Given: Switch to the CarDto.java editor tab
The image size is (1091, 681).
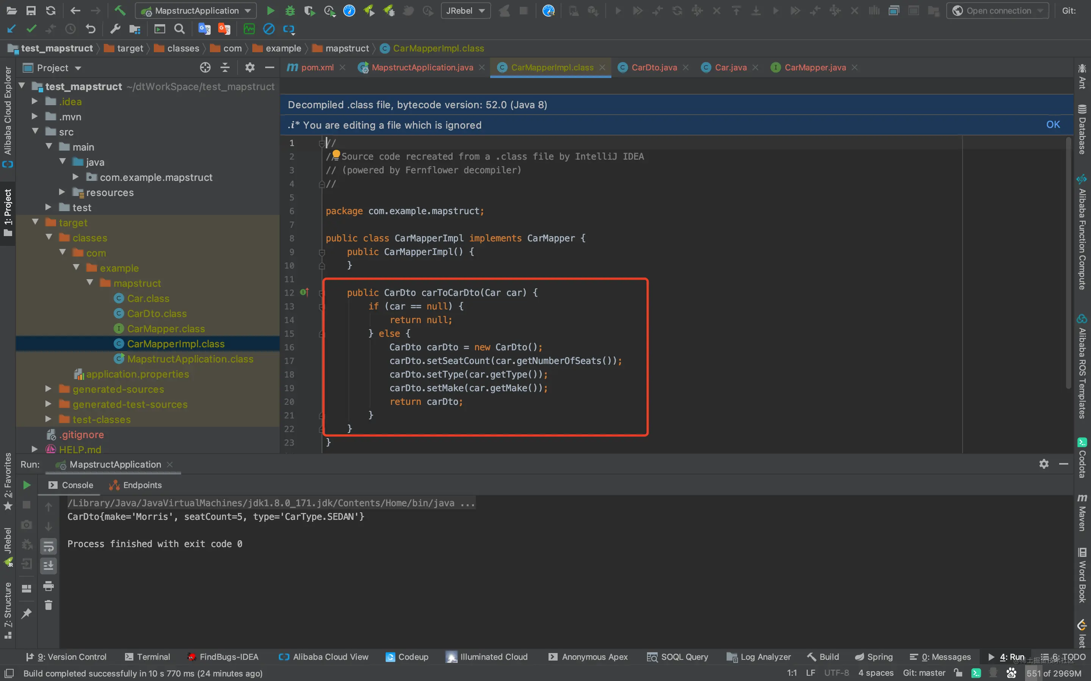Looking at the screenshot, I should [654, 68].
